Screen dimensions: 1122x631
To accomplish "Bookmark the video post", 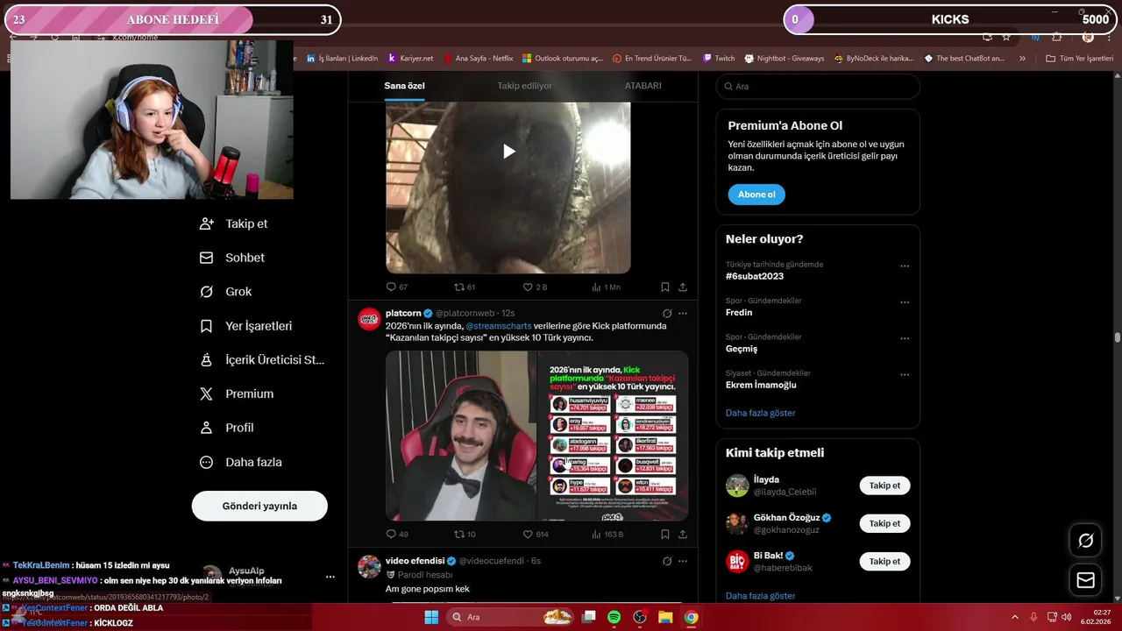I will [x=665, y=287].
